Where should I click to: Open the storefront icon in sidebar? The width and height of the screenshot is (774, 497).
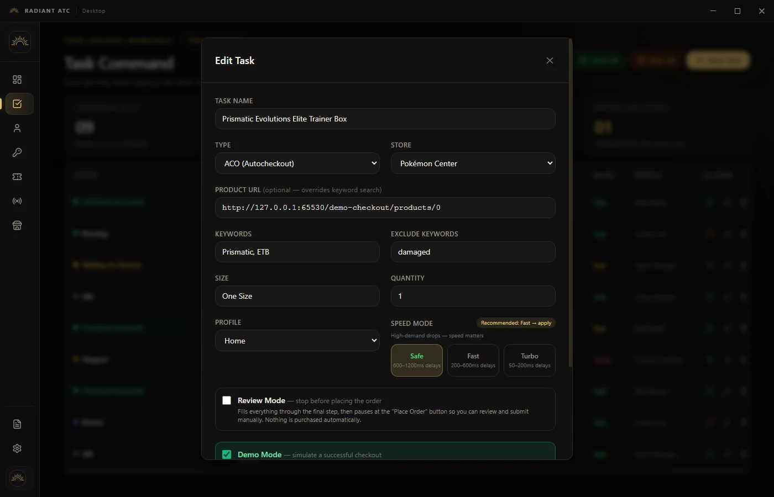[x=17, y=225]
